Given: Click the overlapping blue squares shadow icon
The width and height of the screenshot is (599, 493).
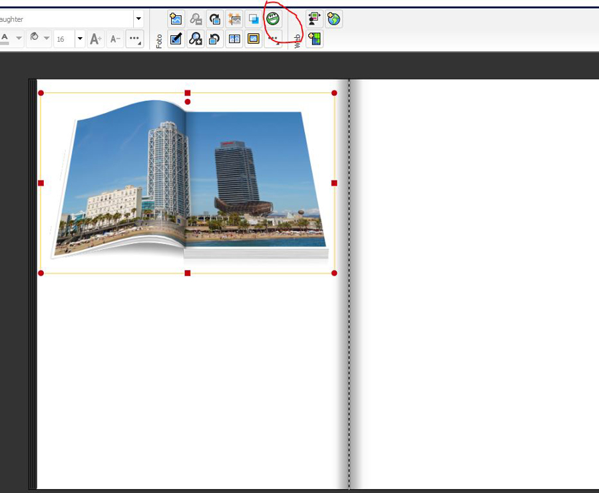Looking at the screenshot, I should click(x=254, y=19).
